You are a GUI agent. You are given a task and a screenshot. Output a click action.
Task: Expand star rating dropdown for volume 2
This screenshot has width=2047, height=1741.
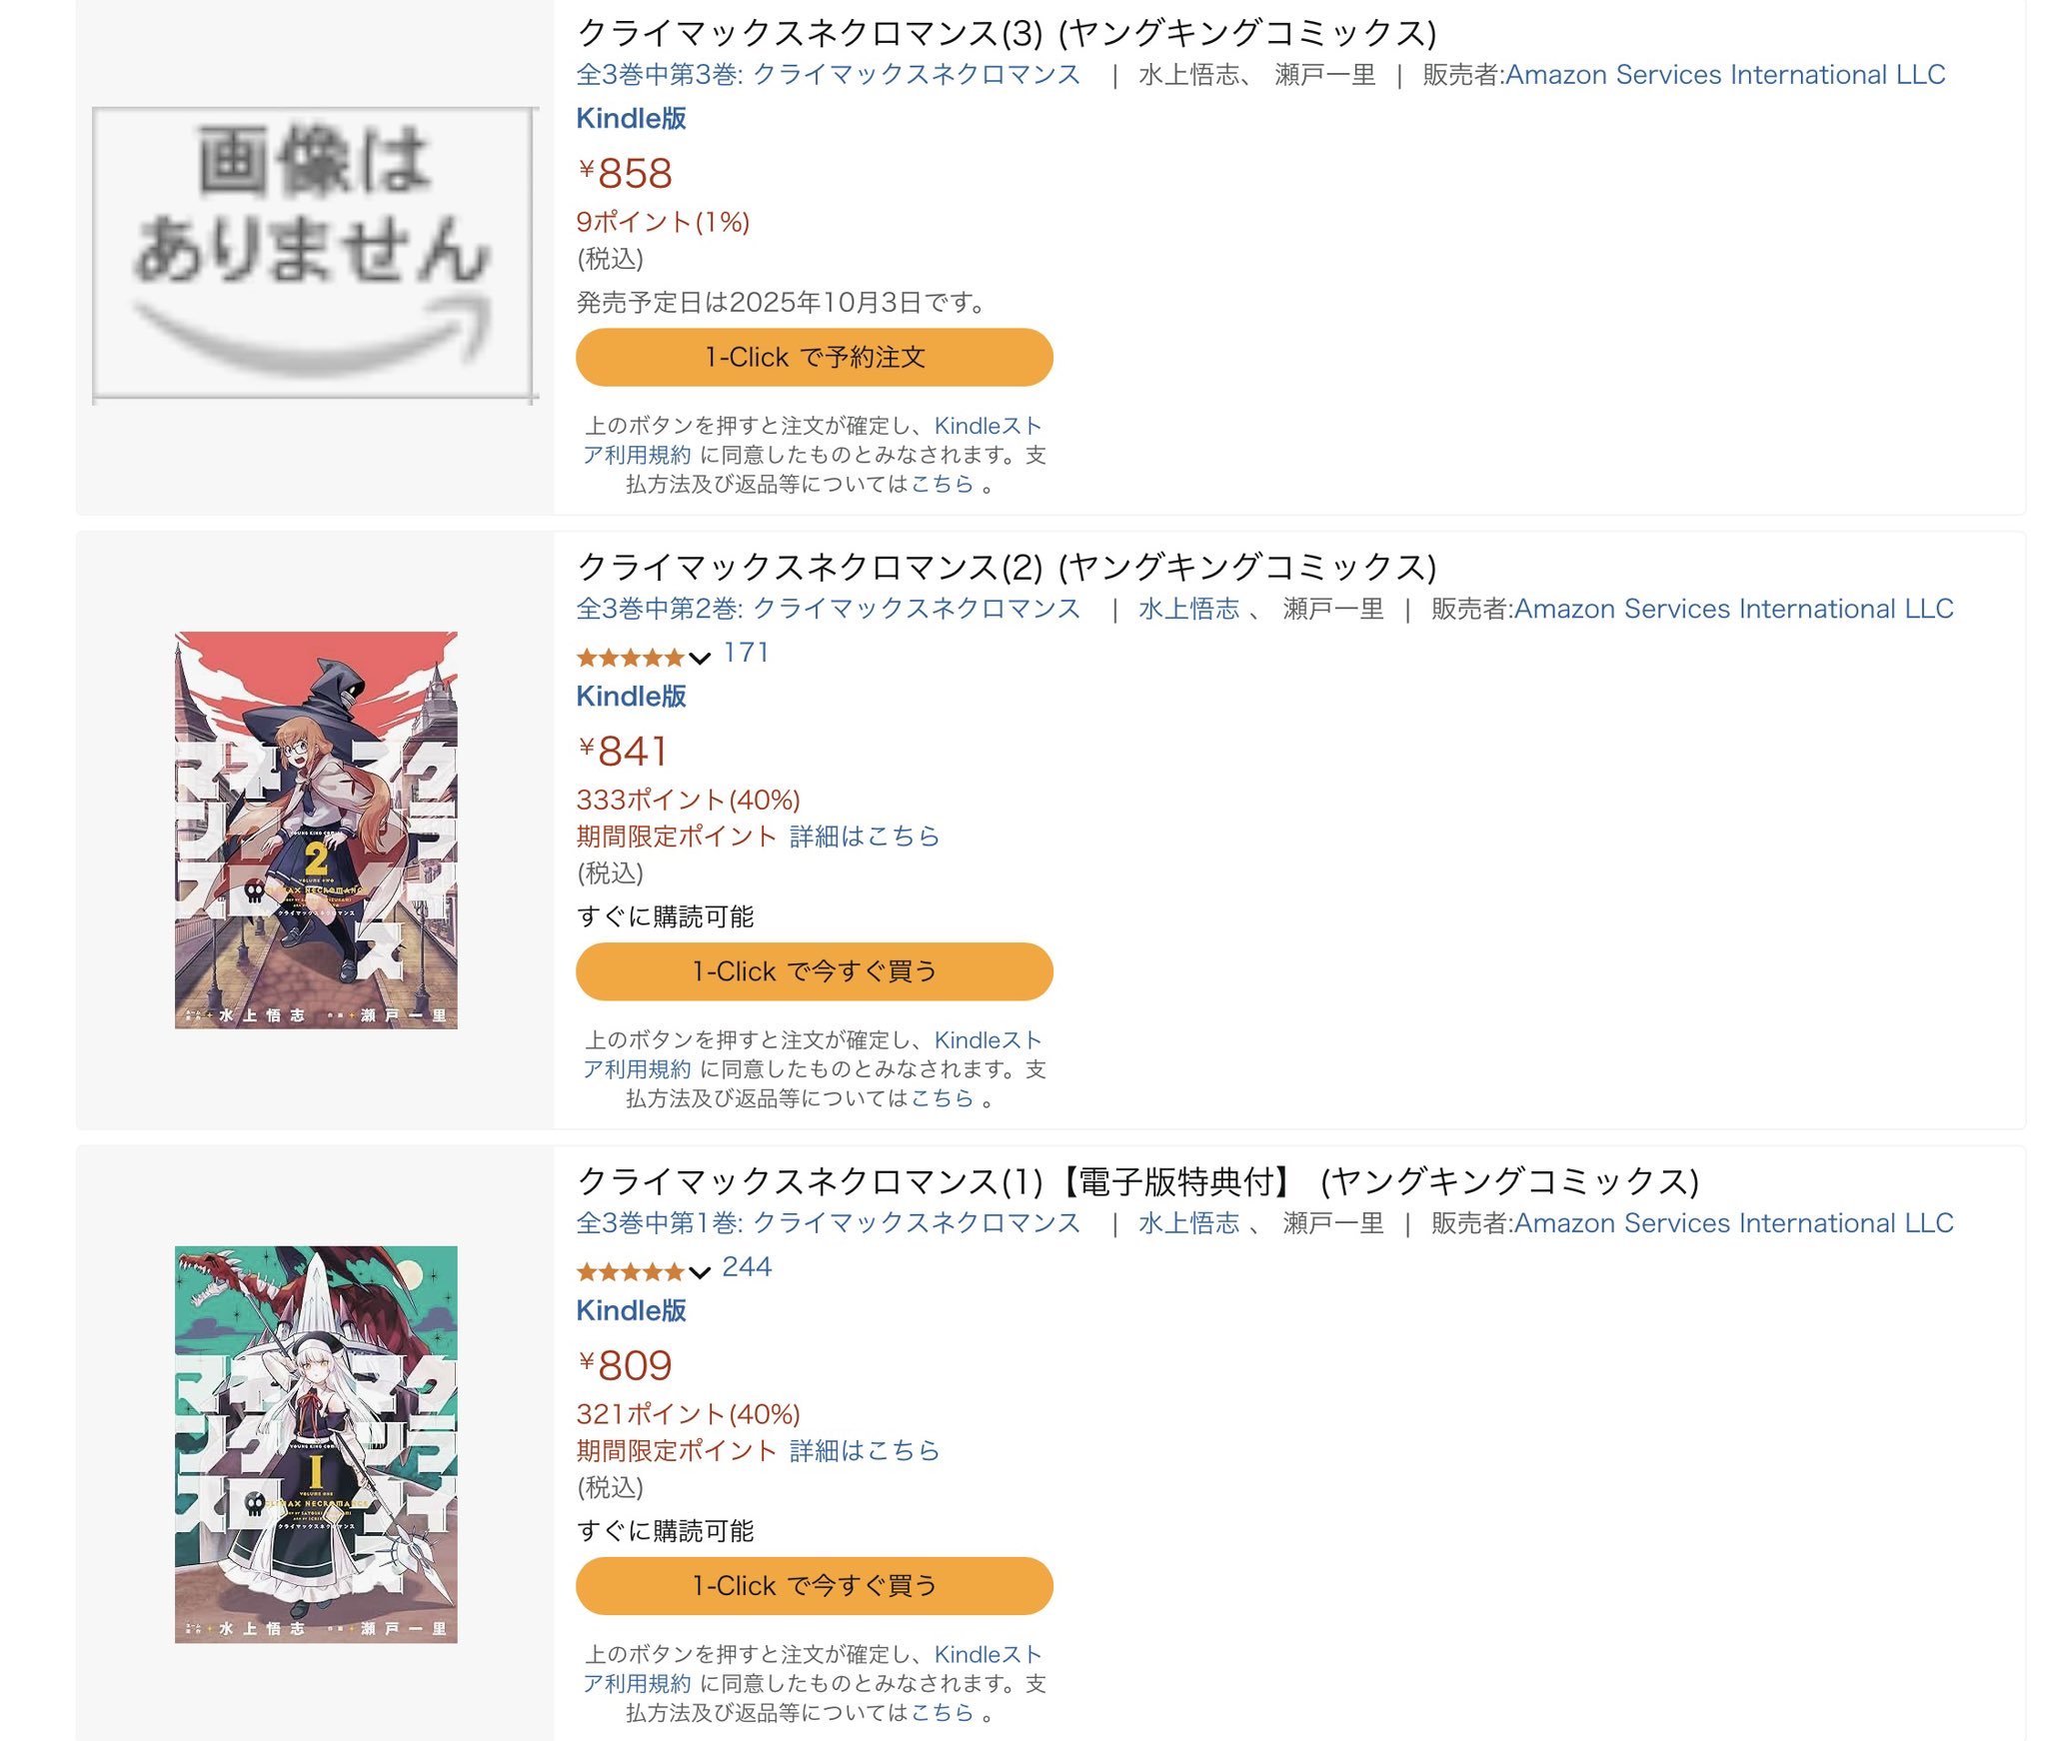[700, 658]
